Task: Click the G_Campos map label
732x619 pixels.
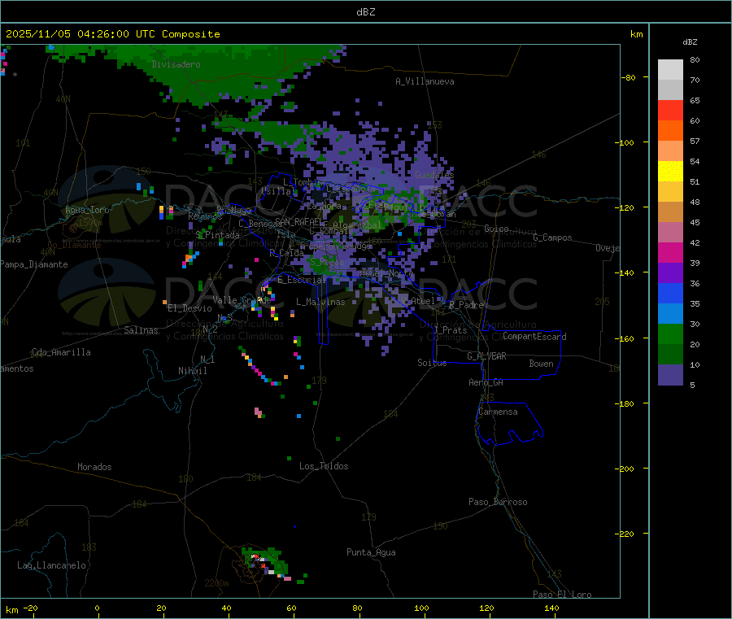Action: tap(553, 238)
